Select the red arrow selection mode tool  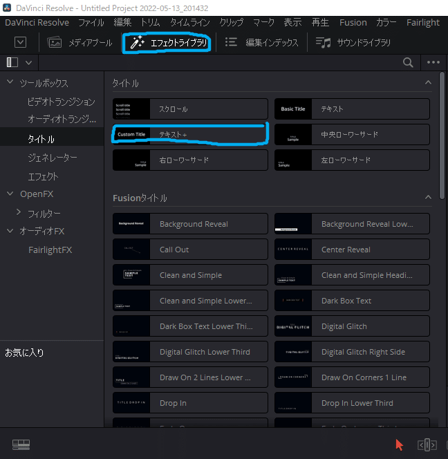[x=400, y=444]
